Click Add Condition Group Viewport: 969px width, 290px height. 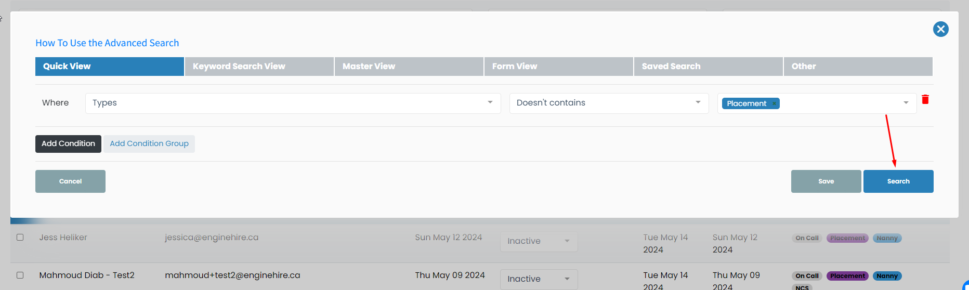click(149, 144)
